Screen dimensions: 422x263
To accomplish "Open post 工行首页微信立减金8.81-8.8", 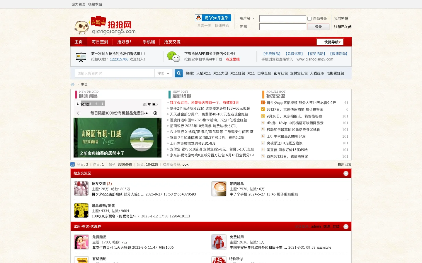I will (193, 143).
